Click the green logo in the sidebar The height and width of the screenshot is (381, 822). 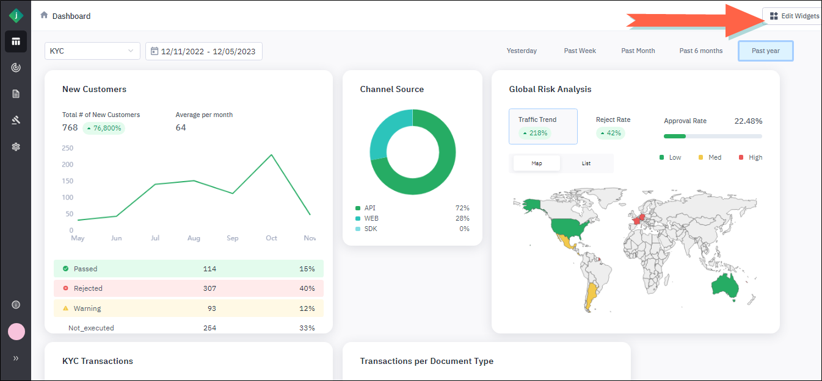(16, 16)
